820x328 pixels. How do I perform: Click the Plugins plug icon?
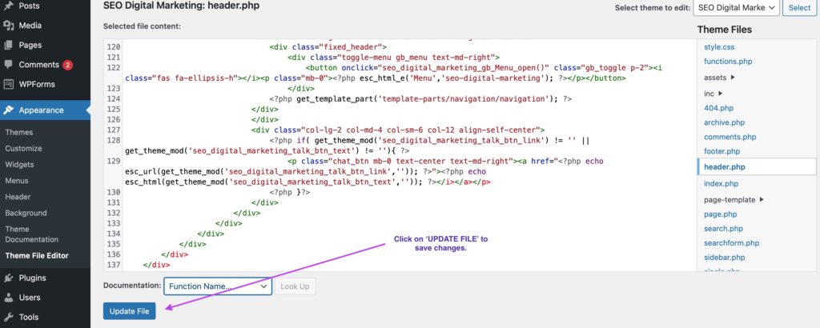click(8, 278)
